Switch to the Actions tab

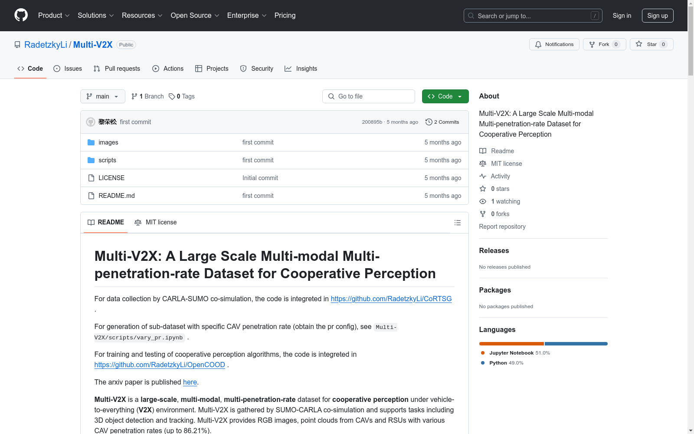tap(168, 69)
